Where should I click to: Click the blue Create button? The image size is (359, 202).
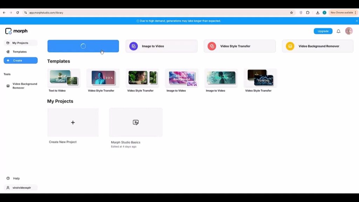[21, 60]
